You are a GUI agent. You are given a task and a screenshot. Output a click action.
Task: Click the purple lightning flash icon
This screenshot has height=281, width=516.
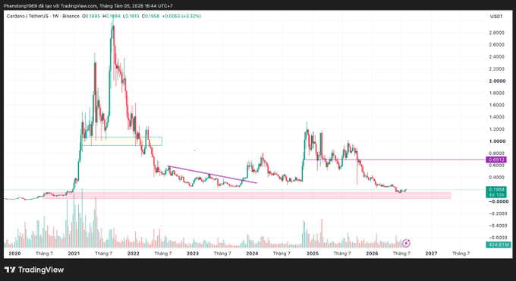pyautogui.click(x=407, y=243)
